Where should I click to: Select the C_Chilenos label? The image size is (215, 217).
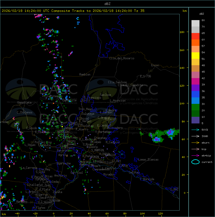(25, 113)
